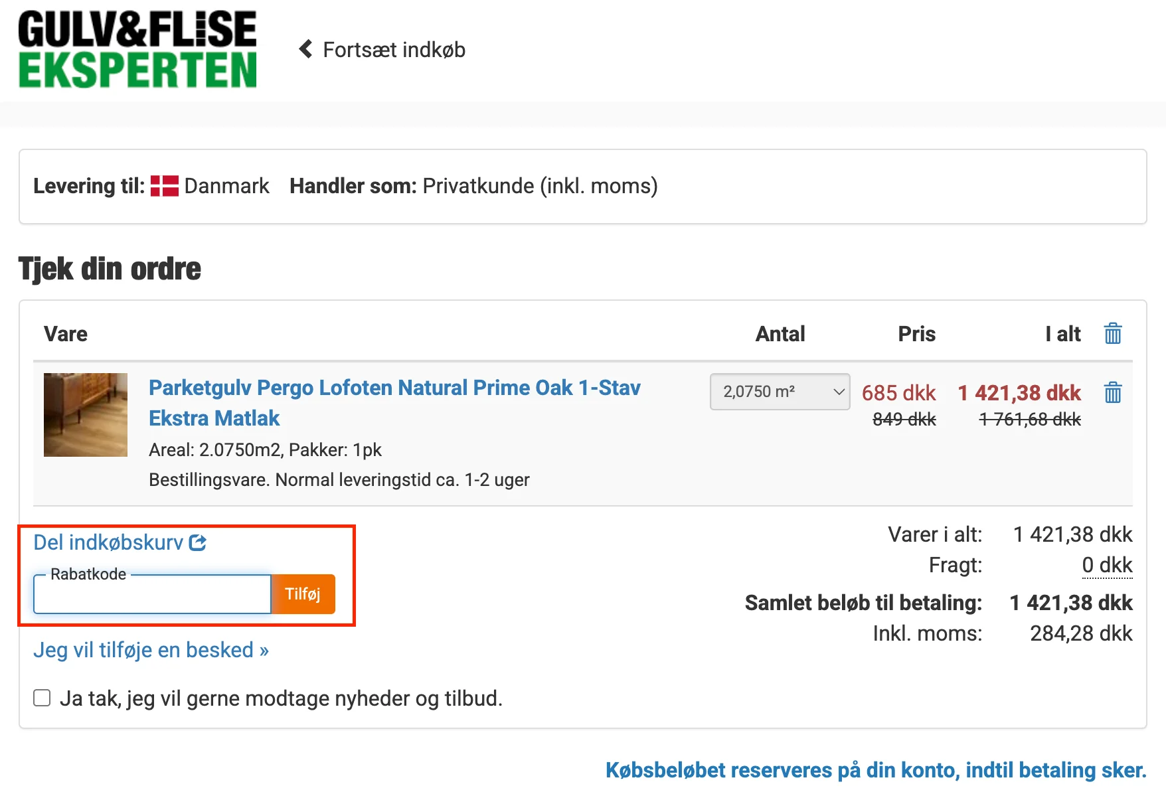Open the Parketgulv Pergo Lofoten product link
The image size is (1166, 798).
point(394,388)
